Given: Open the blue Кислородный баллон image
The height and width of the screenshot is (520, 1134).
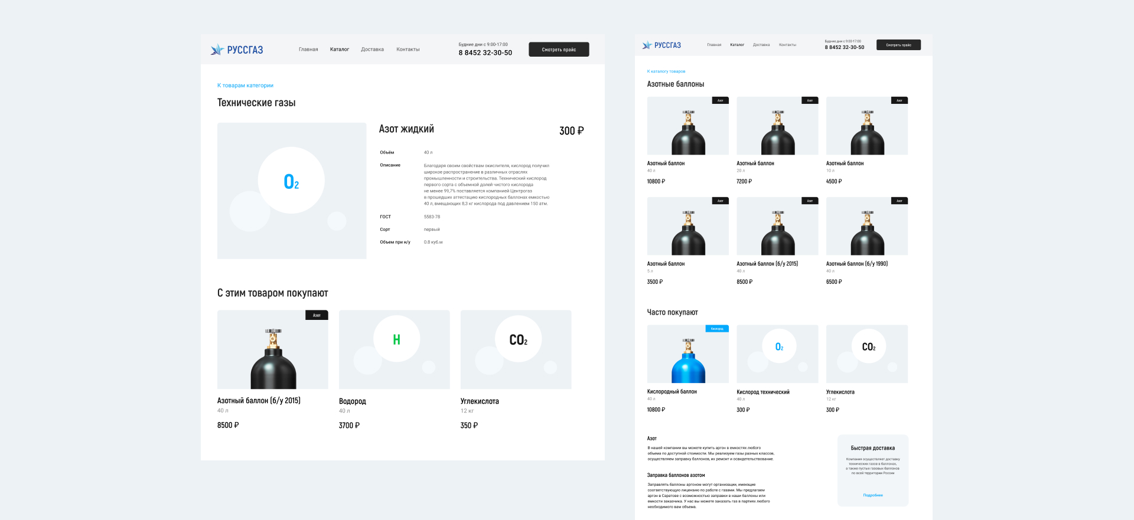Looking at the screenshot, I should pos(688,354).
